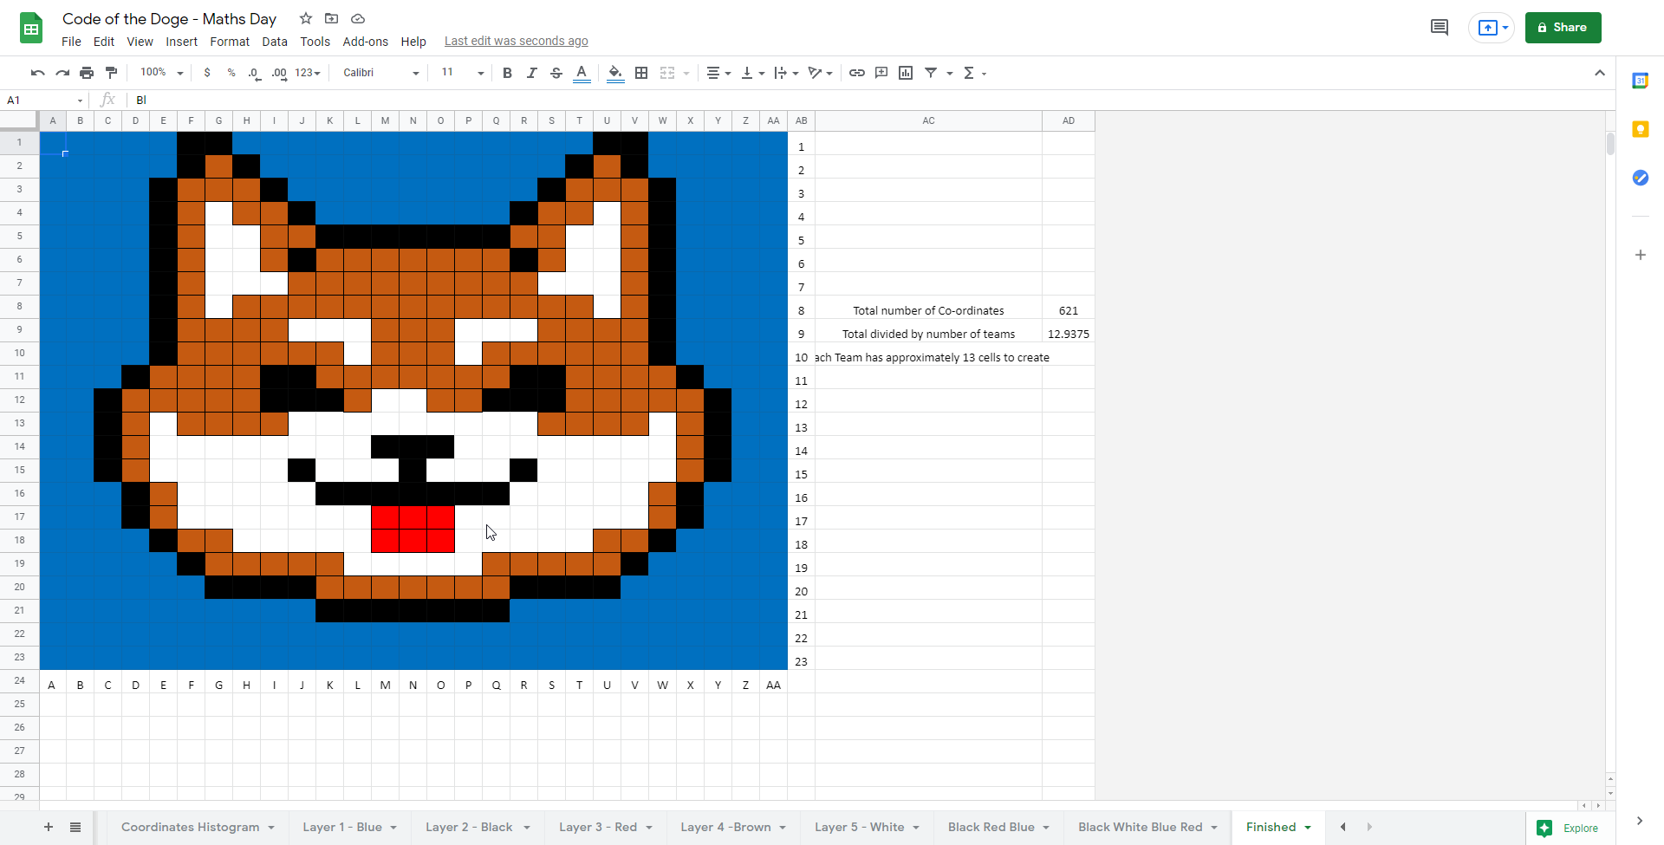Click the Redo icon
This screenshot has height=845, width=1664.
[62, 73]
